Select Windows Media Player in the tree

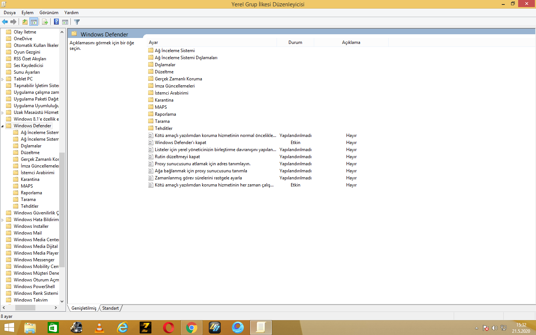pos(36,253)
